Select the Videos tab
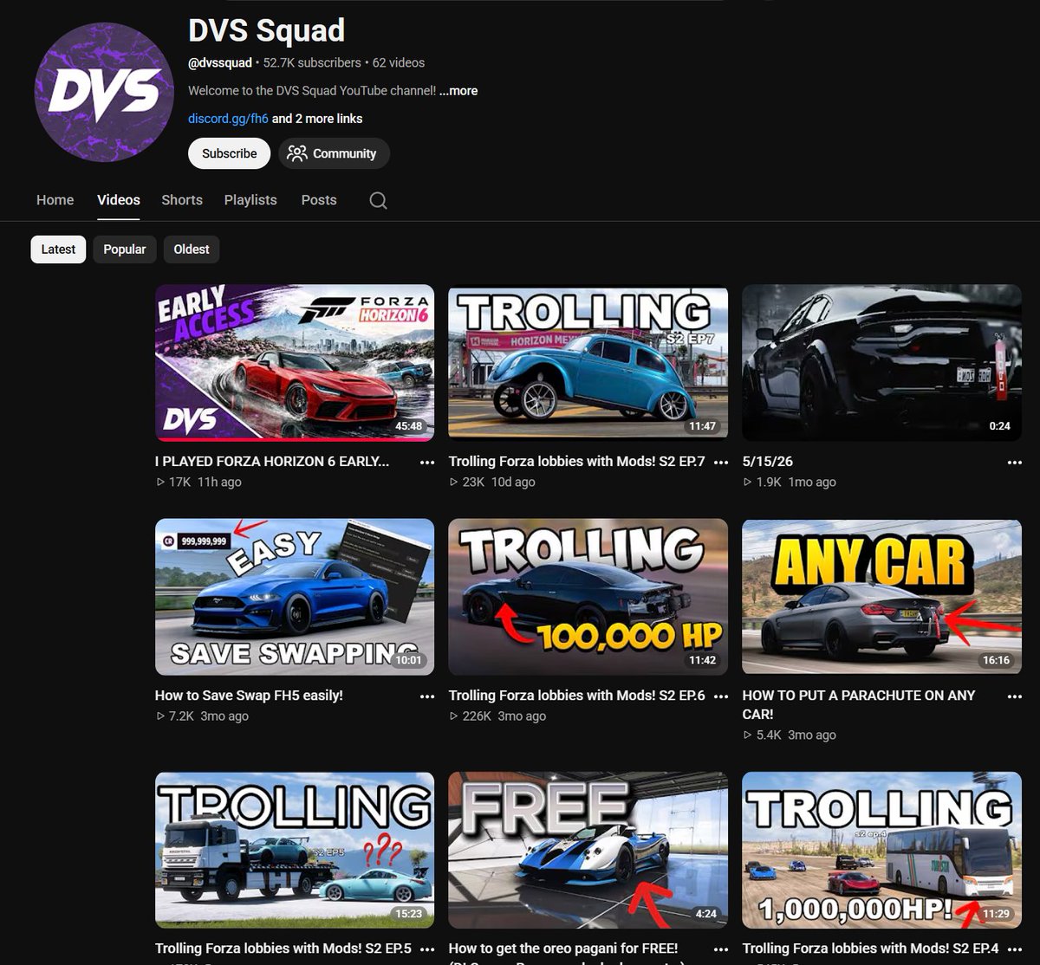 click(119, 200)
